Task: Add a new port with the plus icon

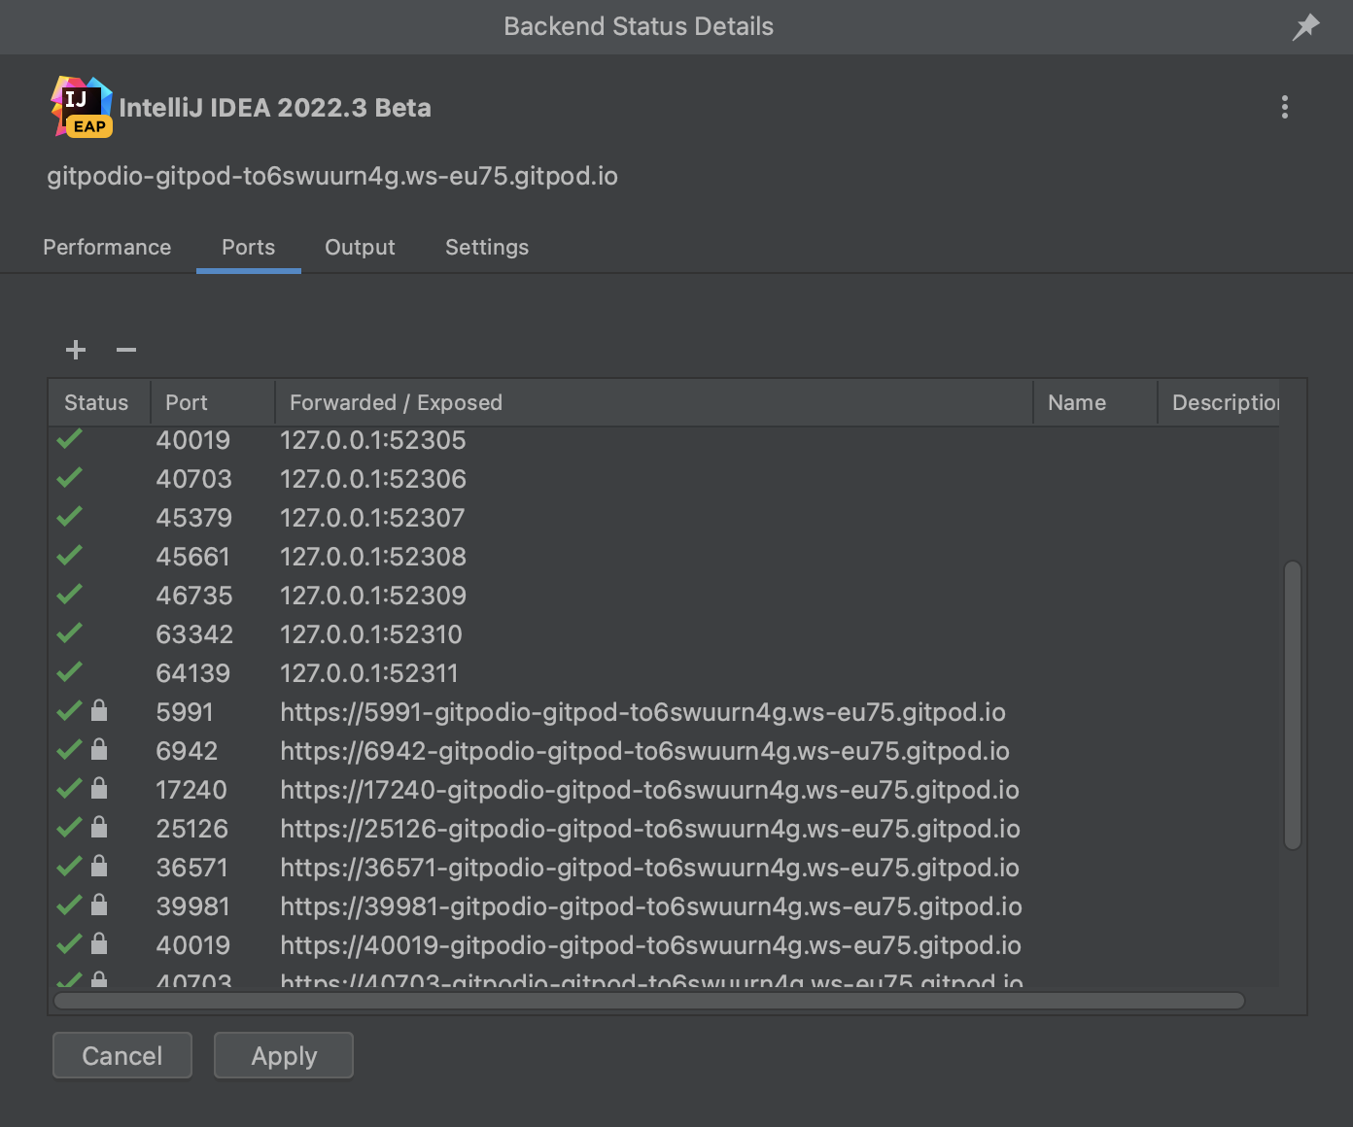Action: click(x=76, y=350)
